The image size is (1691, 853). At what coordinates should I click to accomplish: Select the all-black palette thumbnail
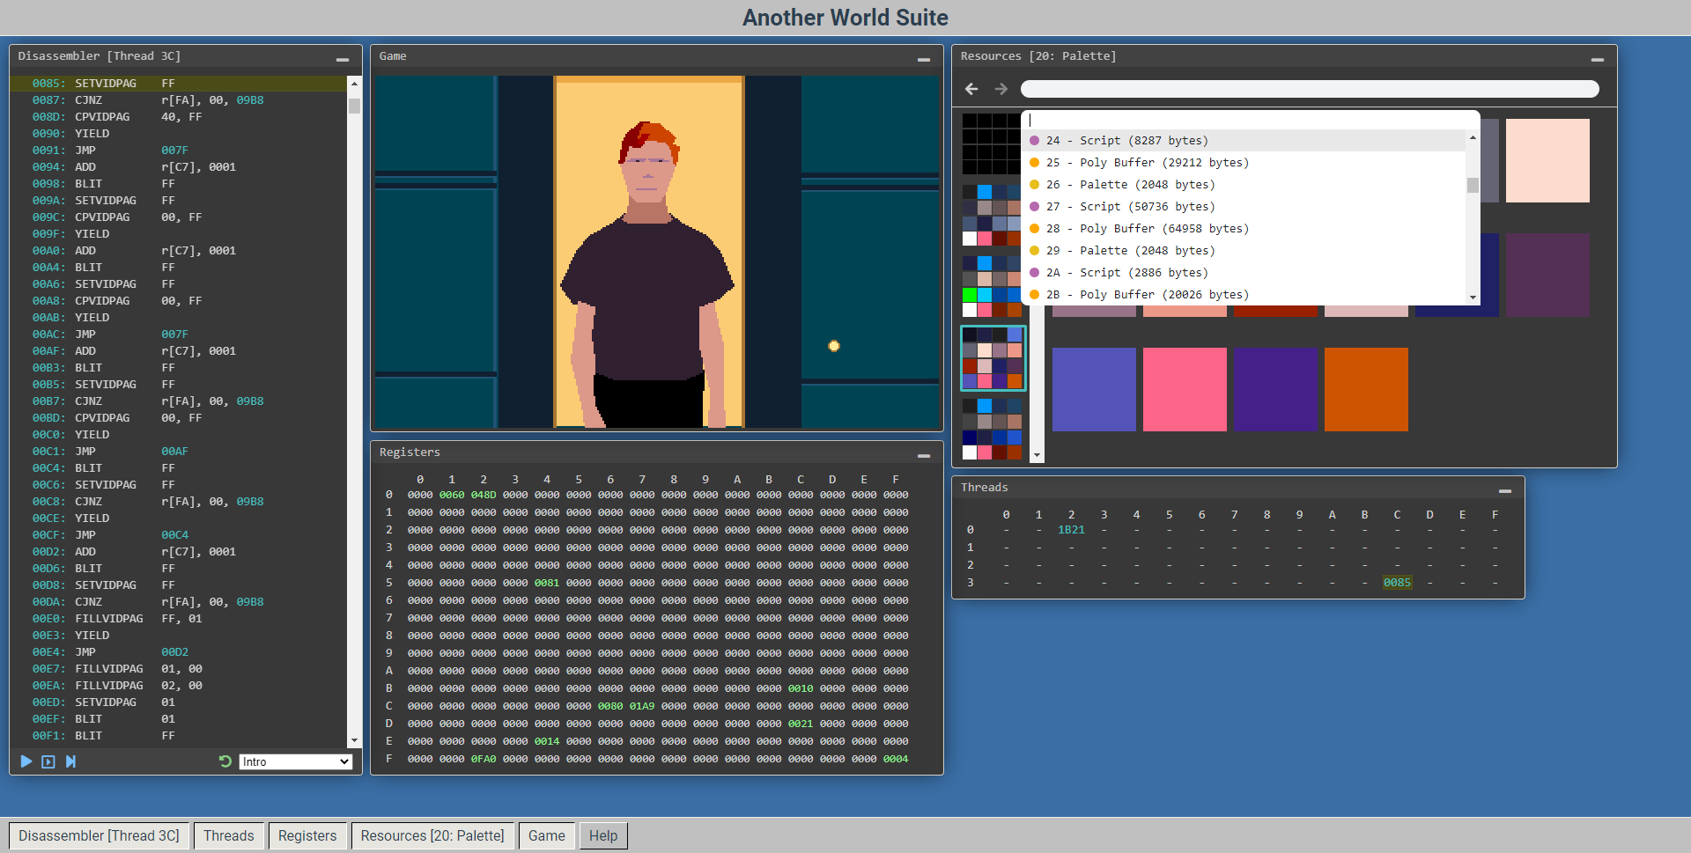click(x=992, y=143)
